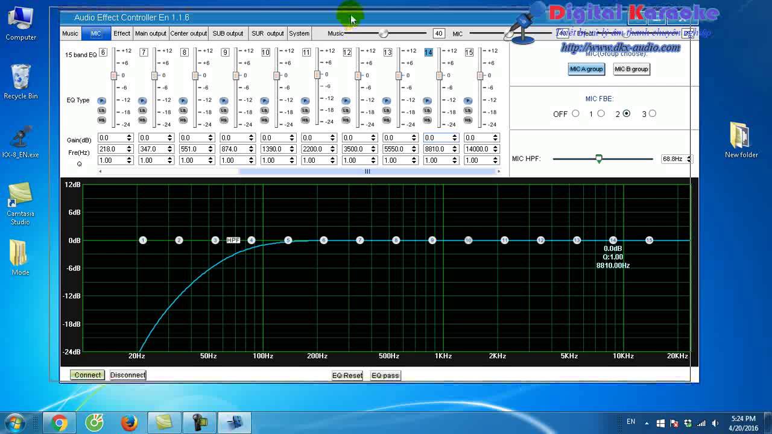772x434 pixels.
Task: Turn MIC FBE off
Action: pyautogui.click(x=575, y=113)
